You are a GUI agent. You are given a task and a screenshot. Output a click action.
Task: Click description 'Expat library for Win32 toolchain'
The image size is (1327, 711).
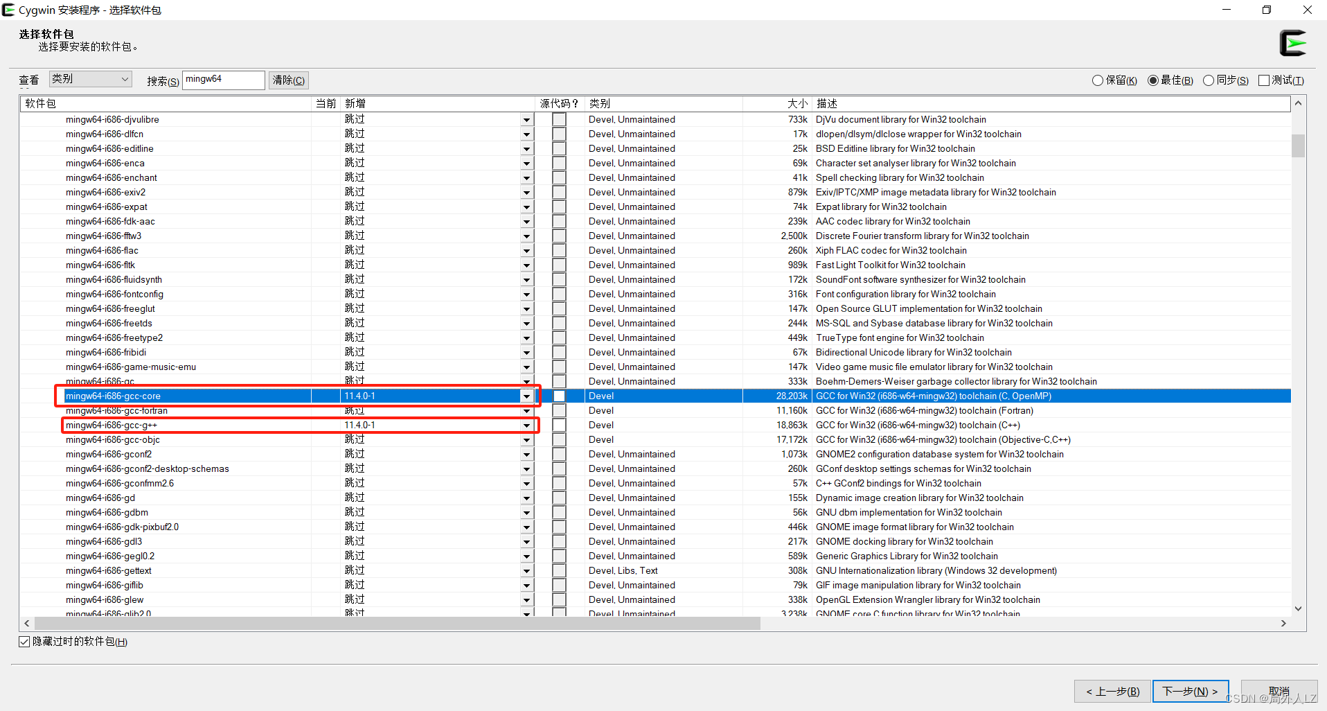[x=881, y=207]
